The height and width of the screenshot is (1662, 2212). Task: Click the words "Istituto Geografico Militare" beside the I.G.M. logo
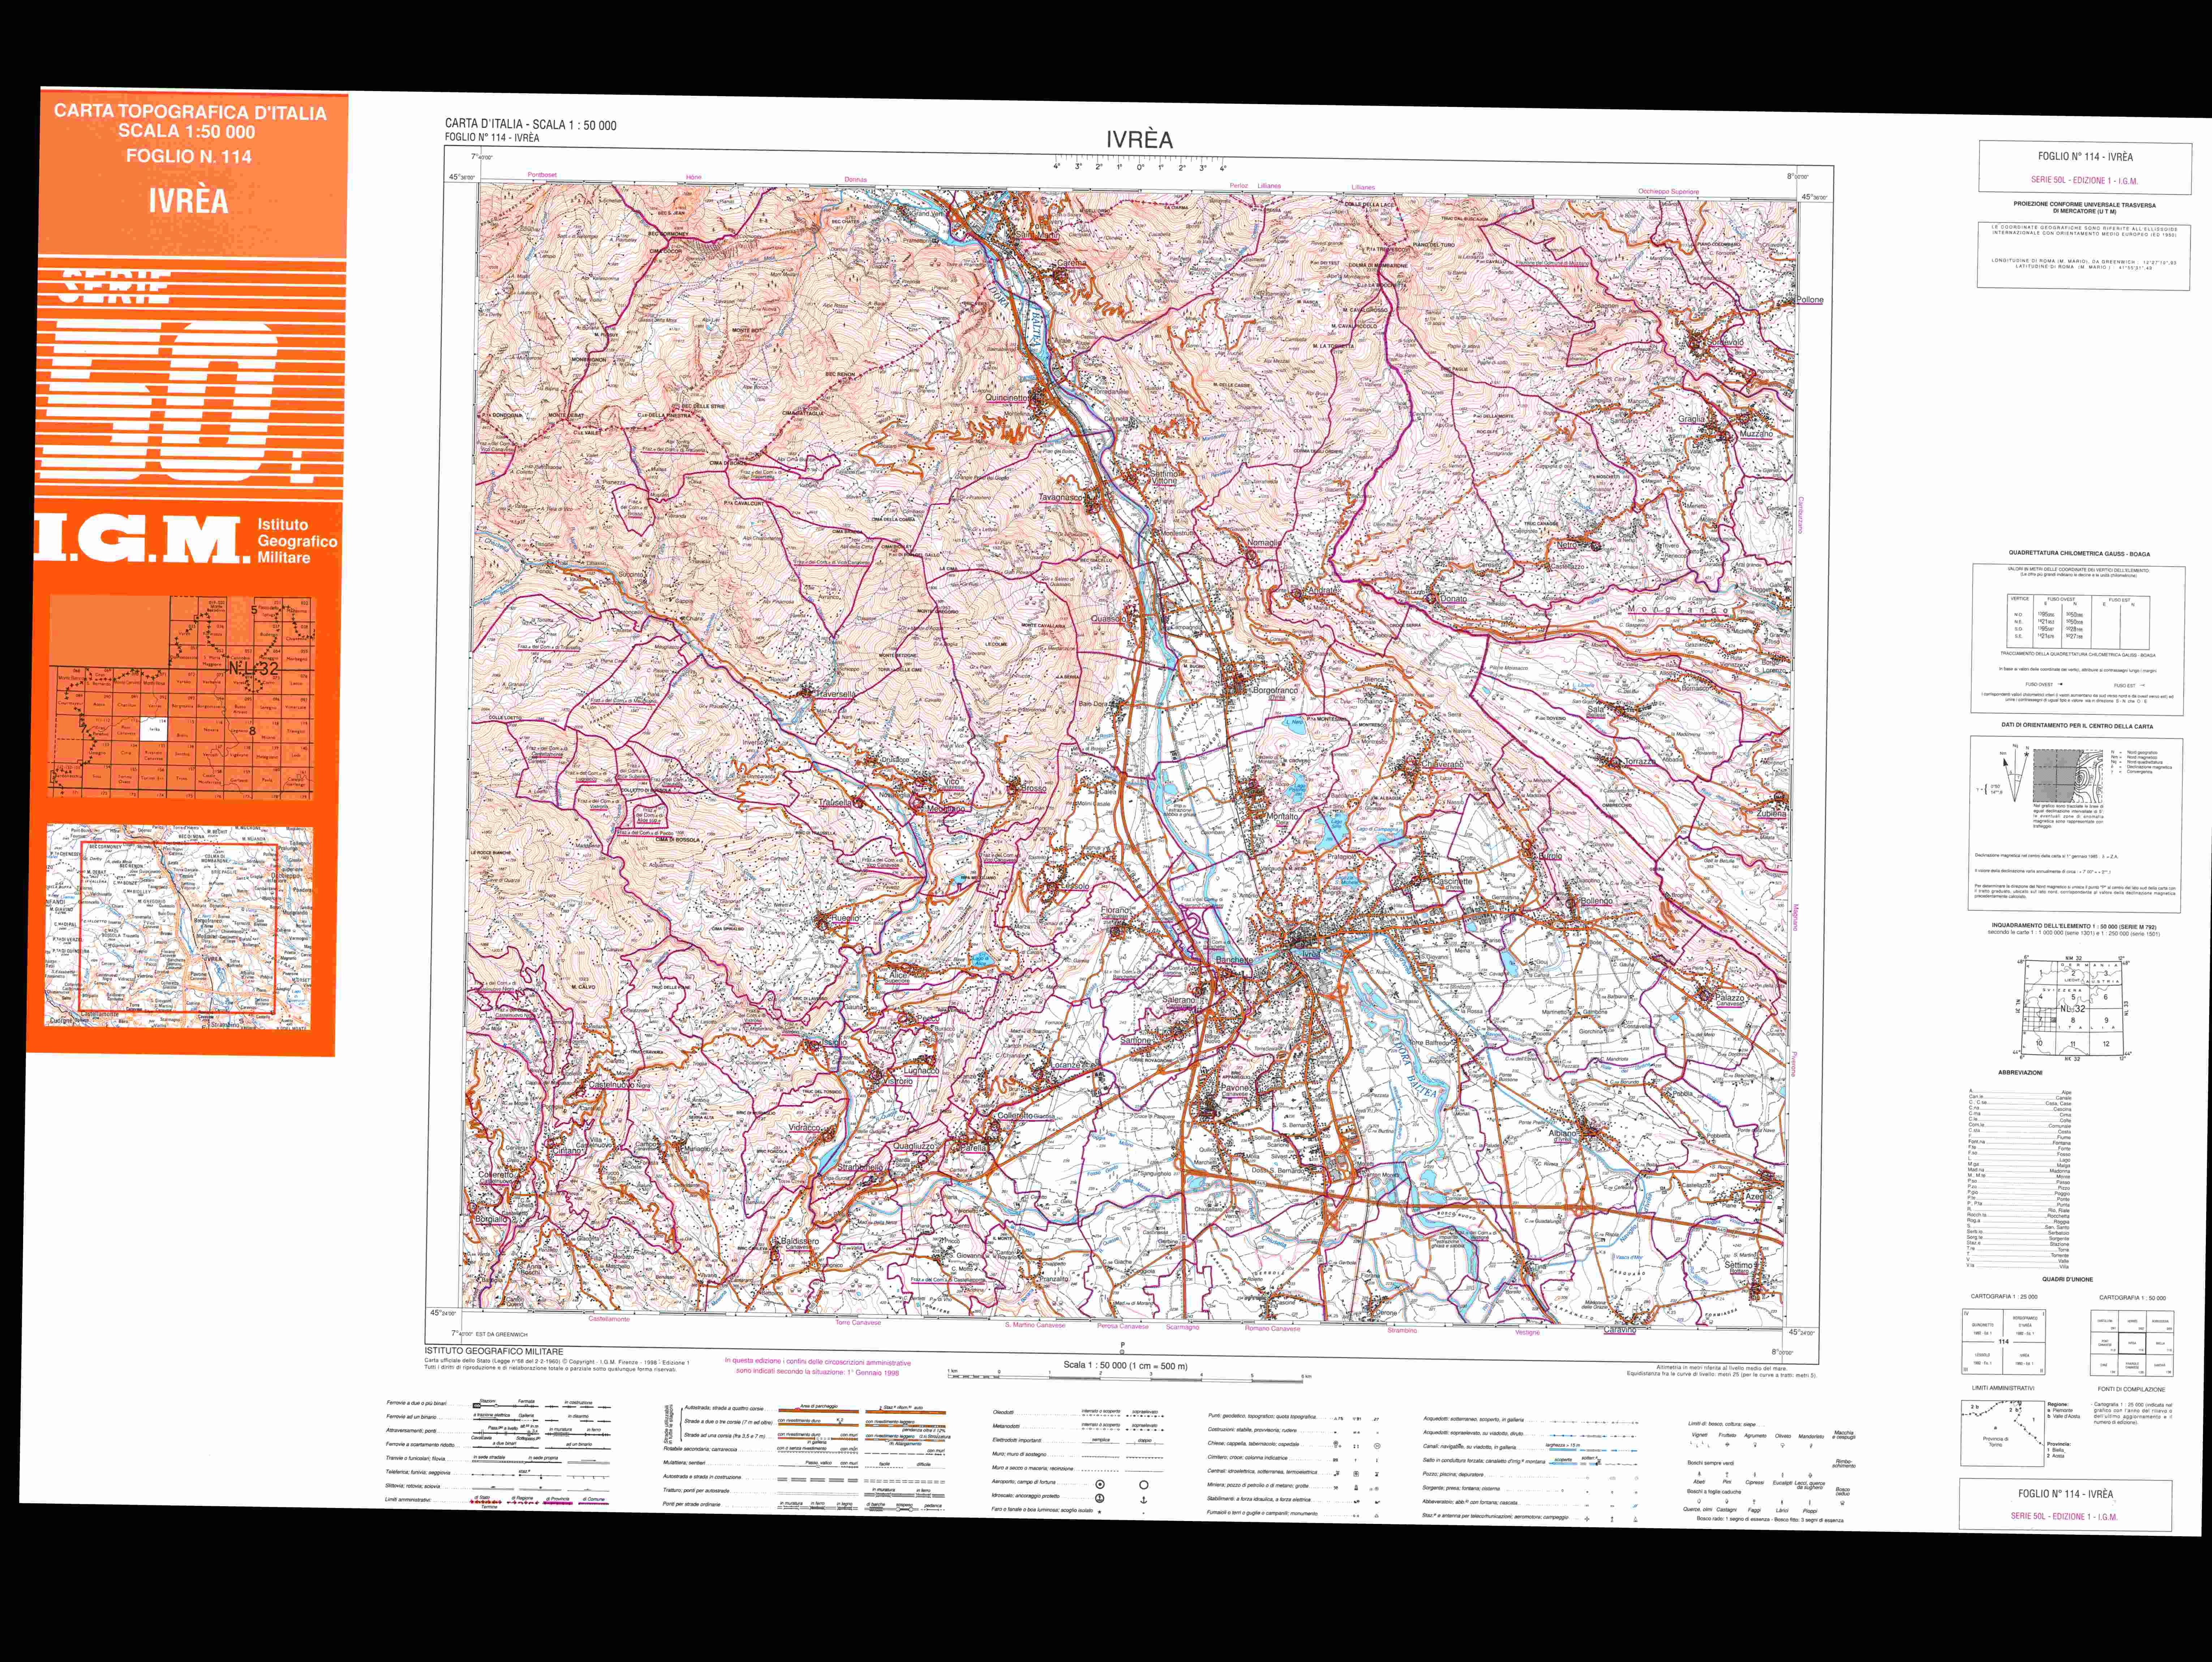(x=297, y=541)
